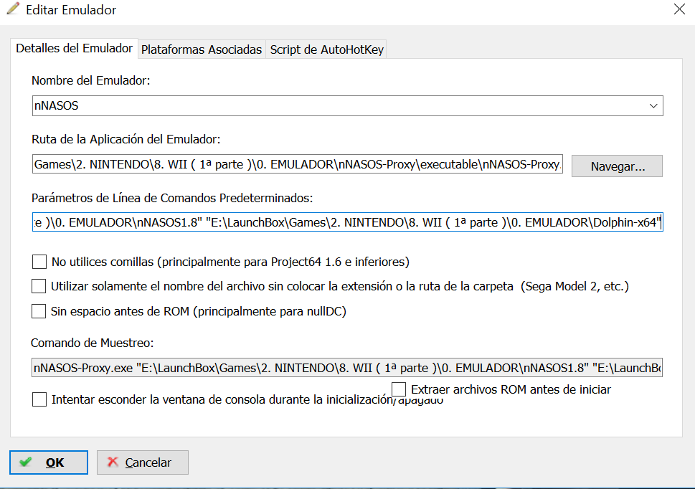Screen dimensions: 695x489
Task: Click the emulator application path field
Action: pos(298,164)
